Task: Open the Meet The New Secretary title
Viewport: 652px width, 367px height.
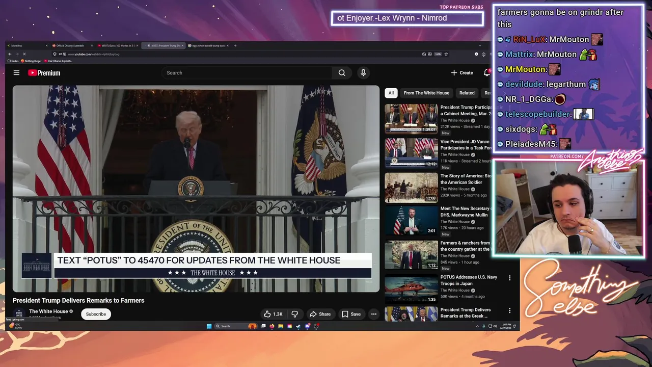Action: [466, 212]
